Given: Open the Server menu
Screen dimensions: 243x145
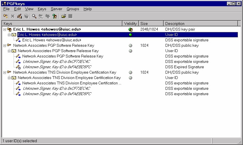Looking at the screenshot, I should coord(57,9).
